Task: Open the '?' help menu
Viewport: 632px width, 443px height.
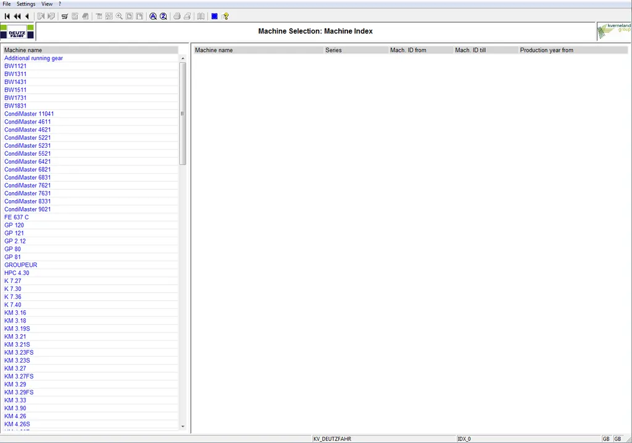Action: (x=60, y=4)
